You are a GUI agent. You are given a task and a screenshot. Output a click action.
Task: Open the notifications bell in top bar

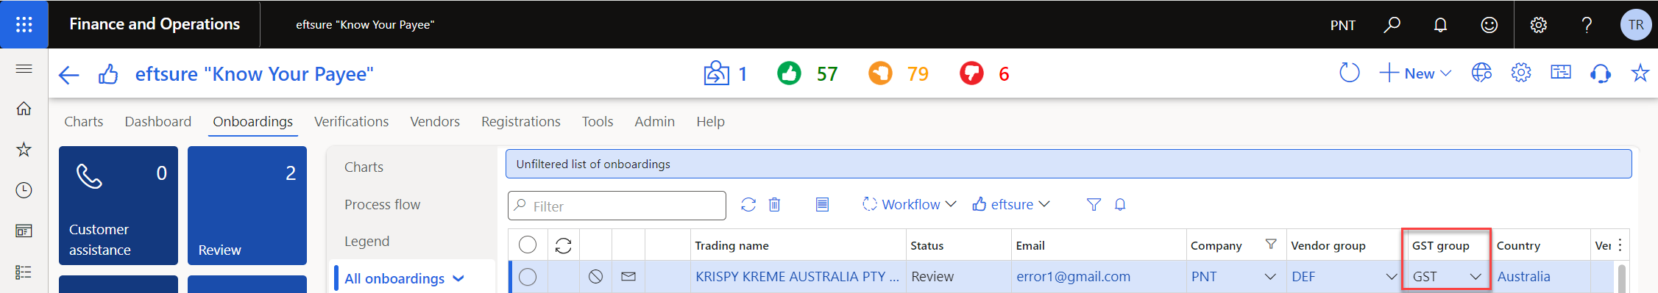pos(1440,25)
